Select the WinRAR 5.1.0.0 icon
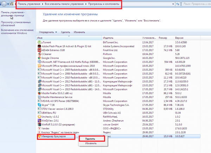Viewport: 211px width, 153px height. coord(39,124)
